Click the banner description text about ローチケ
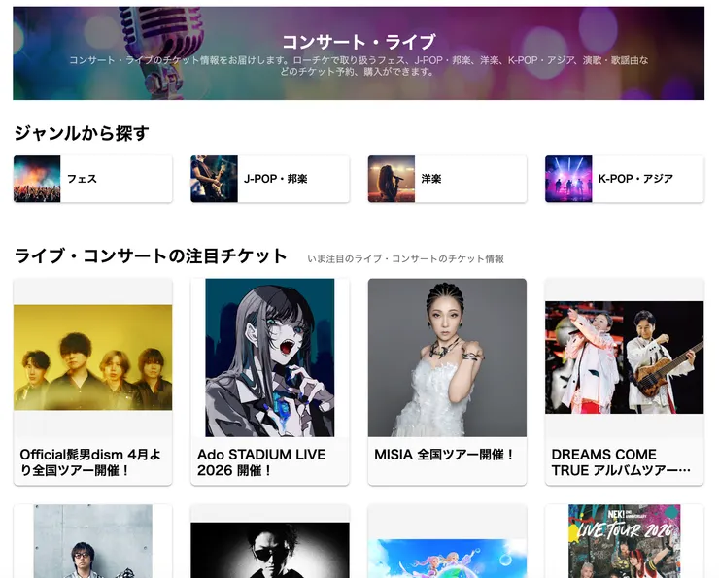The width and height of the screenshot is (719, 578). (x=359, y=66)
